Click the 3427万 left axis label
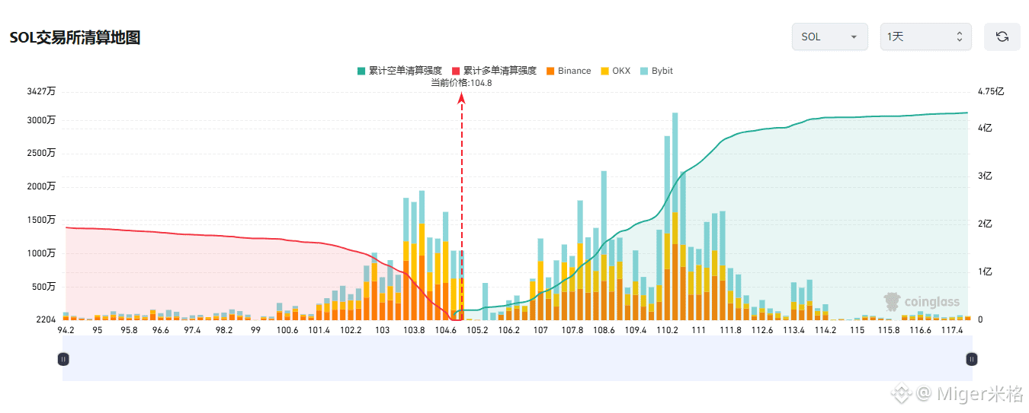 (40, 91)
